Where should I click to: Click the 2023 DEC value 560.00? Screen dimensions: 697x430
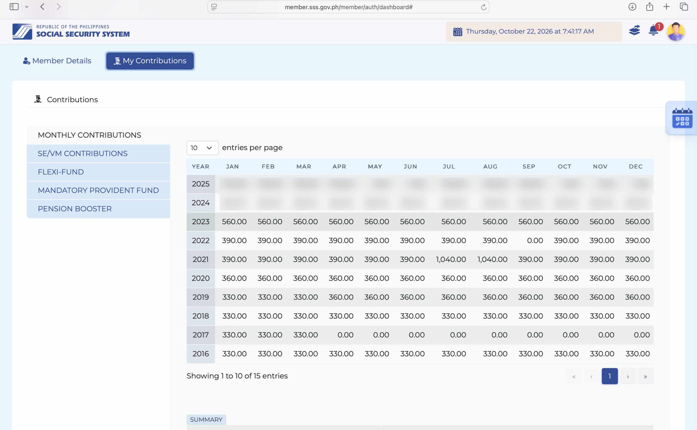pyautogui.click(x=638, y=222)
